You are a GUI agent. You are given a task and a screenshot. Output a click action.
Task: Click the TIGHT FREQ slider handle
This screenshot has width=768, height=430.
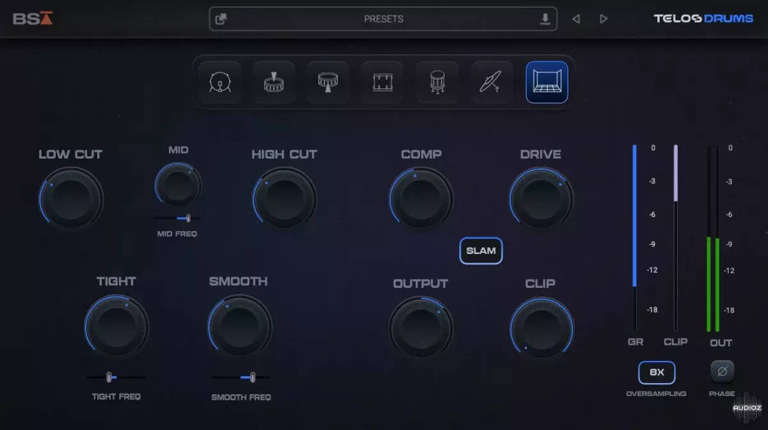point(109,377)
